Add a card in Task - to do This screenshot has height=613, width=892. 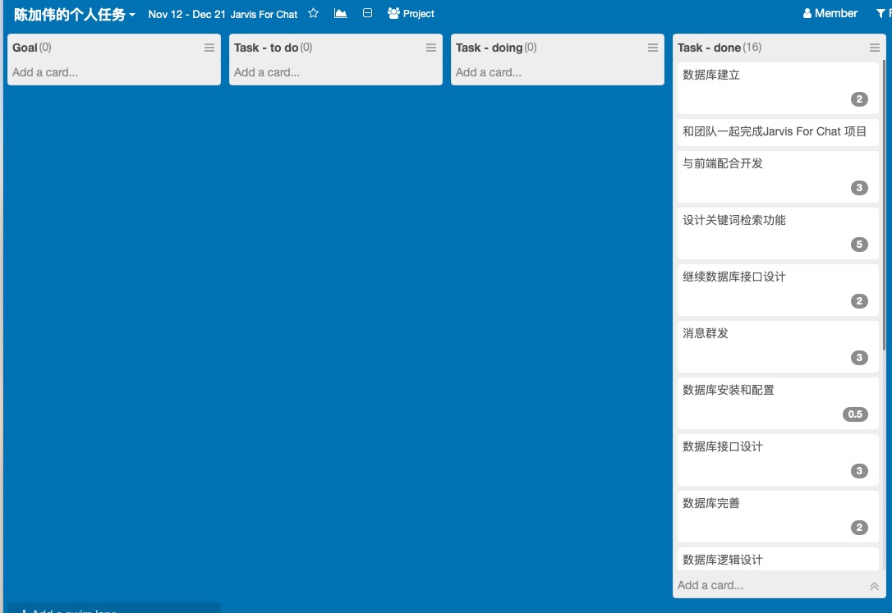[x=267, y=72]
